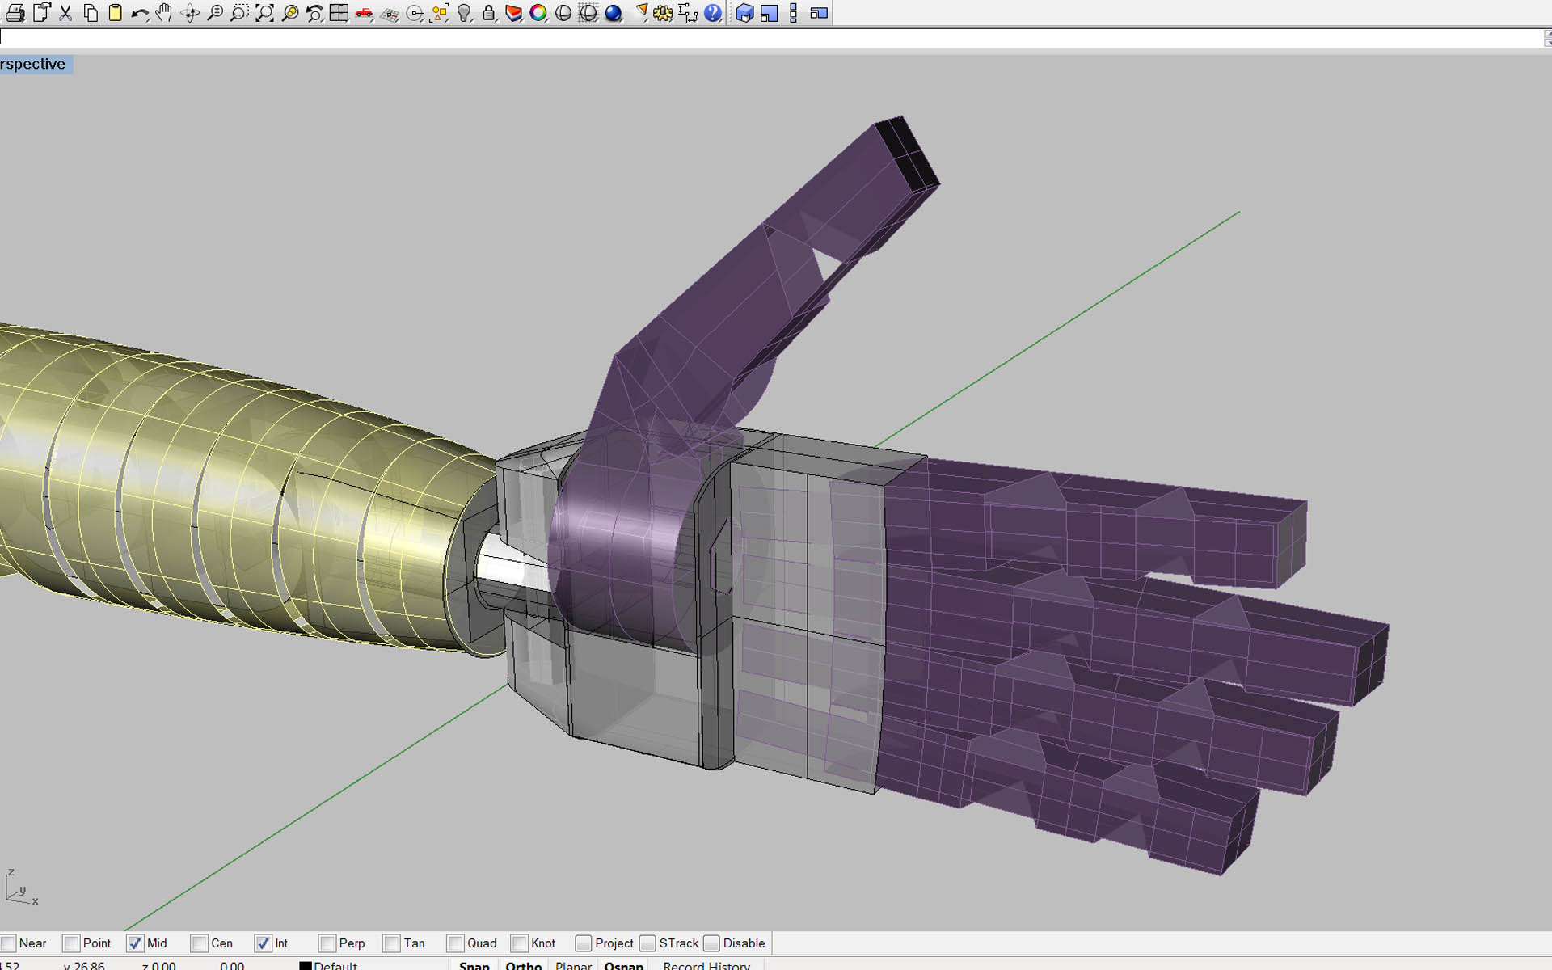The image size is (1552, 970).
Task: Toggle Snap in the status bar
Action: [474, 965]
